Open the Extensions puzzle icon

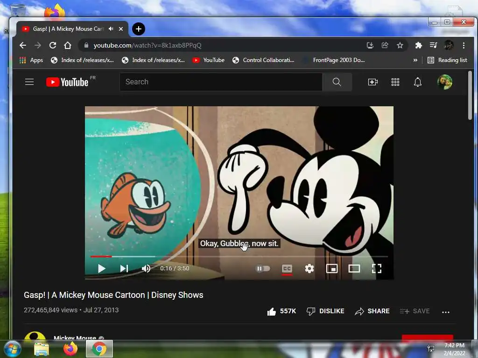pos(419,45)
